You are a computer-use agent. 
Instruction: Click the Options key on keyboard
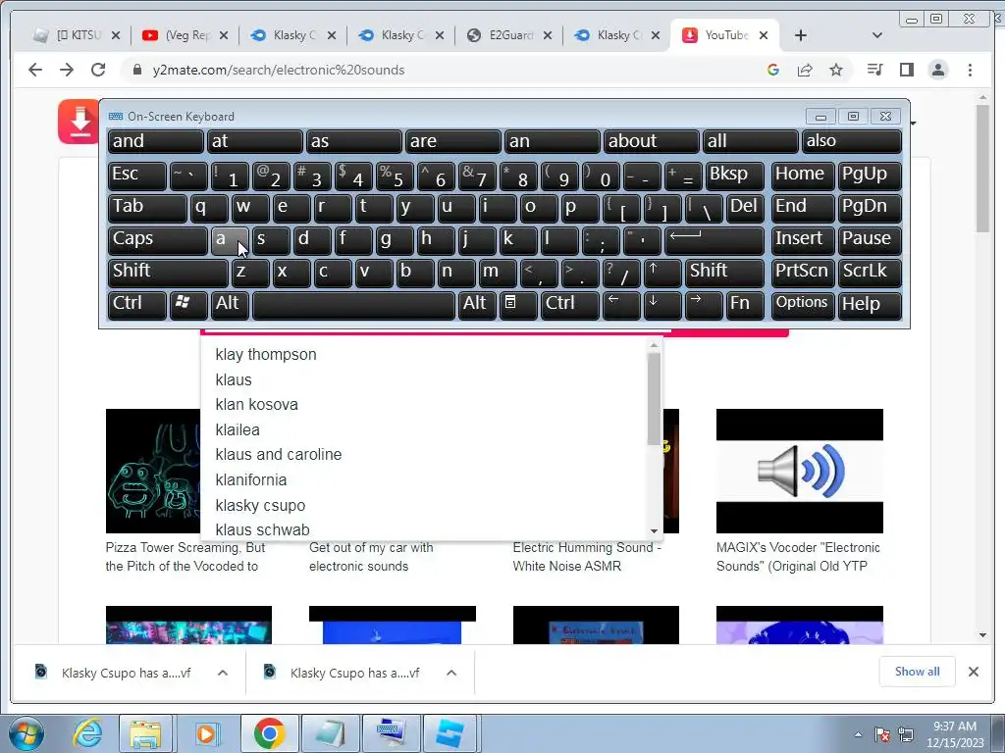point(803,305)
